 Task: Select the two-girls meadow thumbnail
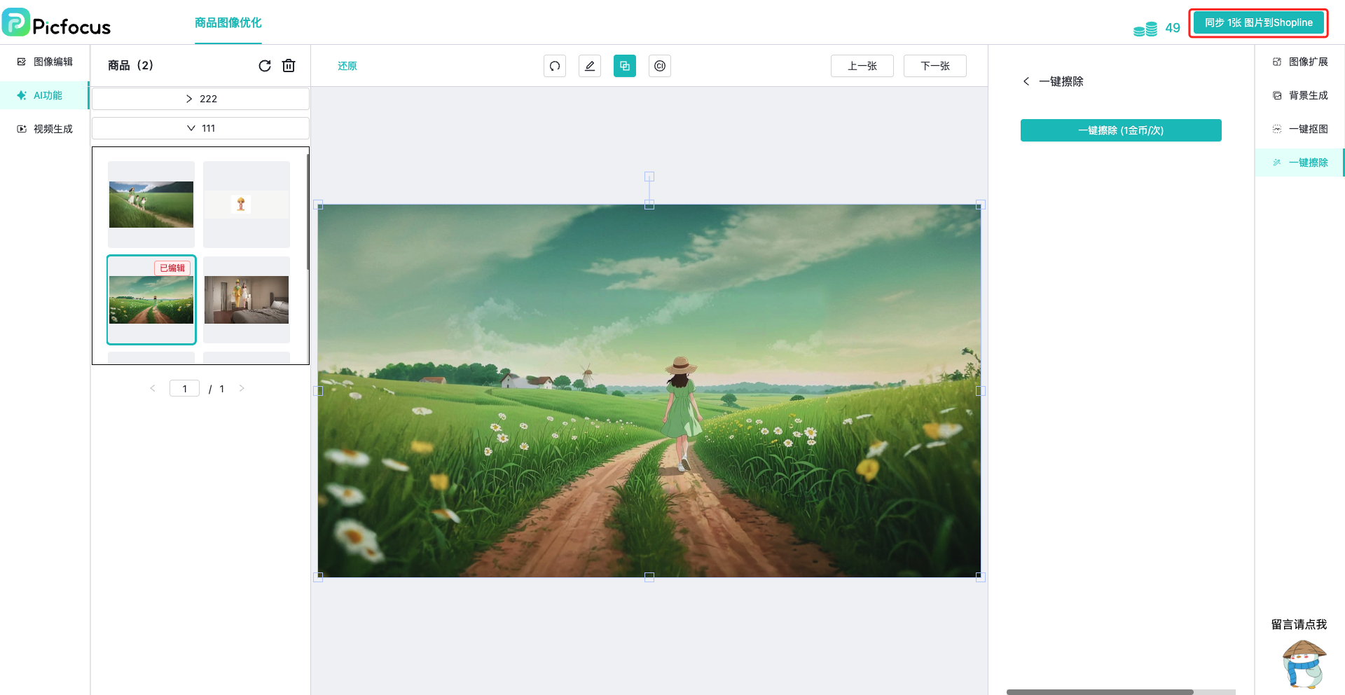[x=151, y=205]
